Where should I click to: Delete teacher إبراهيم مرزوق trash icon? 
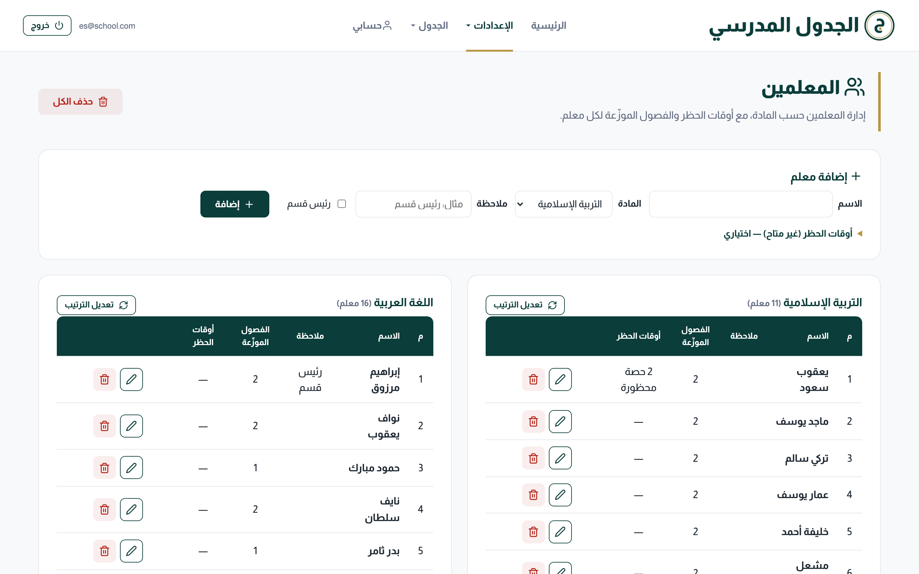(x=104, y=379)
